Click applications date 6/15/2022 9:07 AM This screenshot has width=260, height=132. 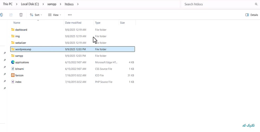[x=76, y=62]
